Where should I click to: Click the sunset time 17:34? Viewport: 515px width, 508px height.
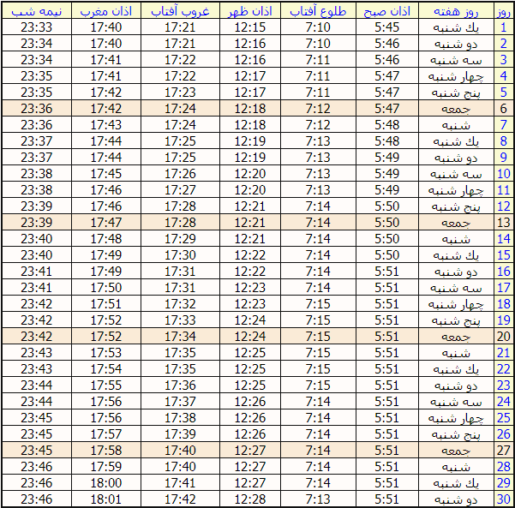coord(180,337)
